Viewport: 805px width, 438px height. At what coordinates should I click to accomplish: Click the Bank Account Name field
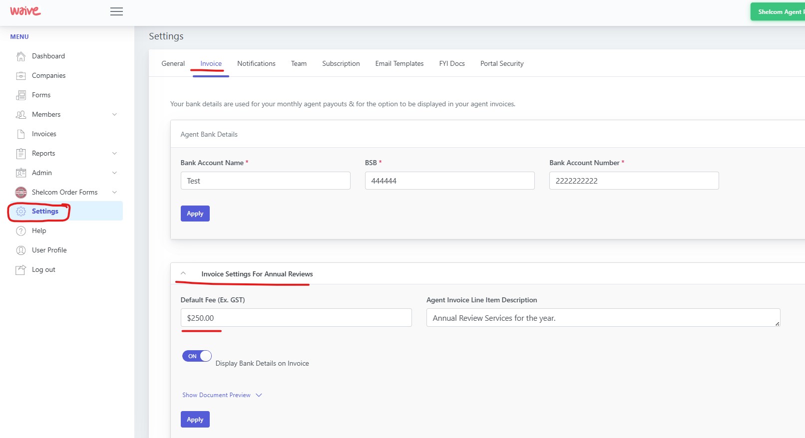(266, 181)
